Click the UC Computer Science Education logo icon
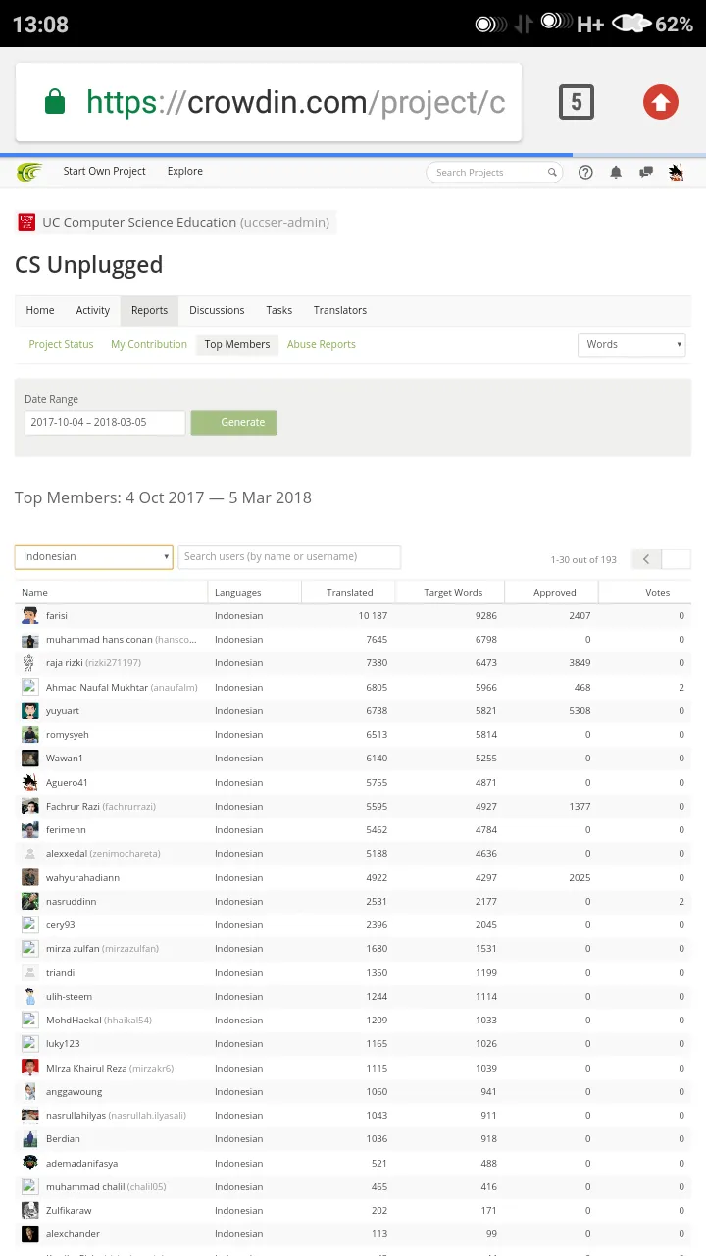 tap(26, 223)
